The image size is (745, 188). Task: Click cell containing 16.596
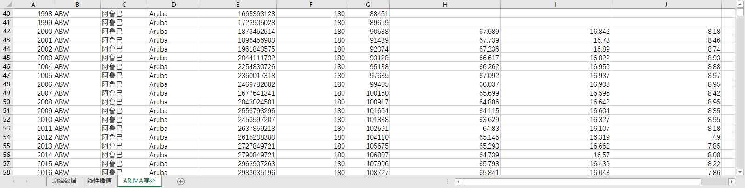point(555,93)
